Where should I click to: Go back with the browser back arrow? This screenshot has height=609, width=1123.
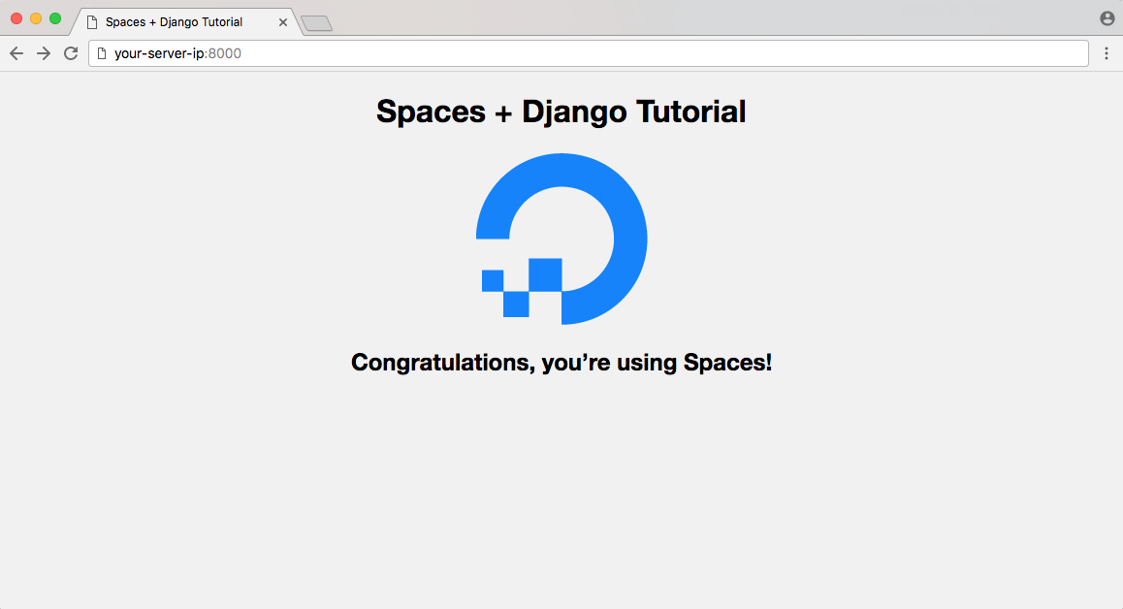coord(16,53)
